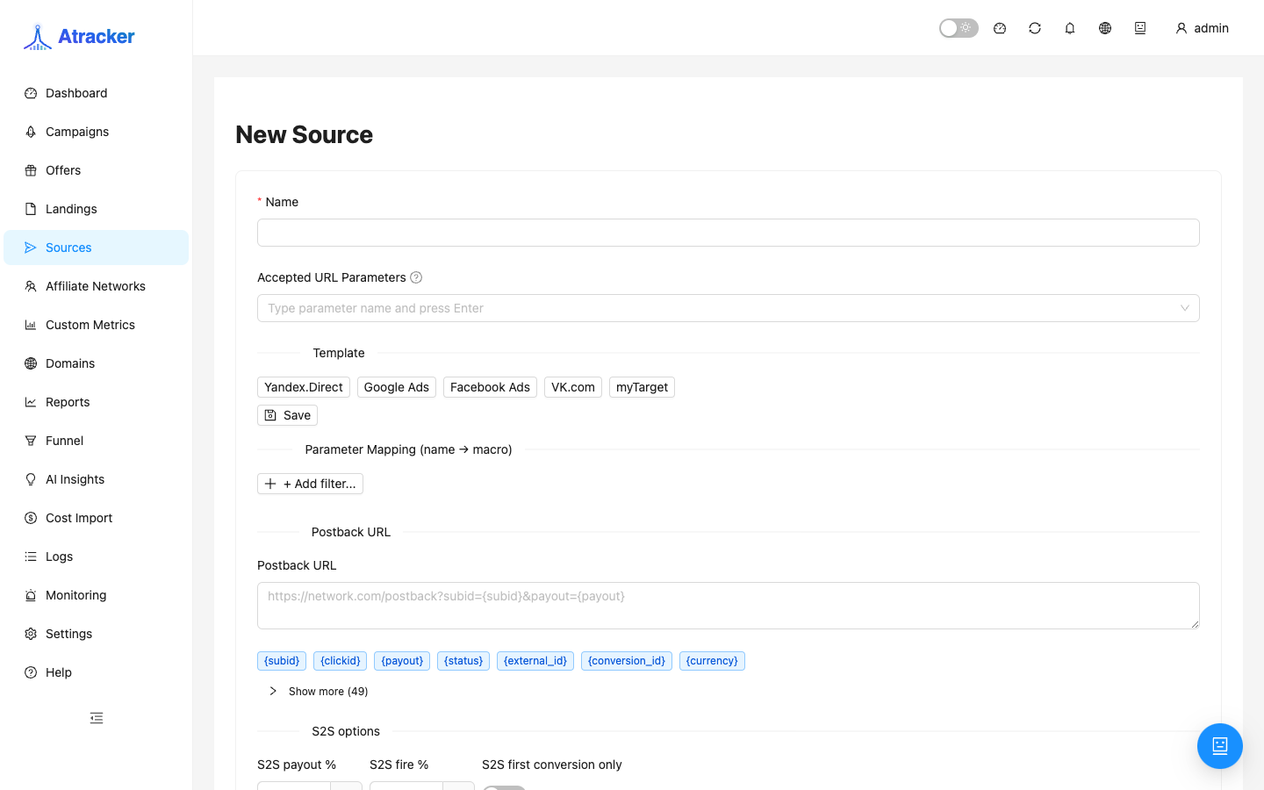Image resolution: width=1264 pixels, height=790 pixels.
Task: Click the Name input field
Action: pos(729,233)
